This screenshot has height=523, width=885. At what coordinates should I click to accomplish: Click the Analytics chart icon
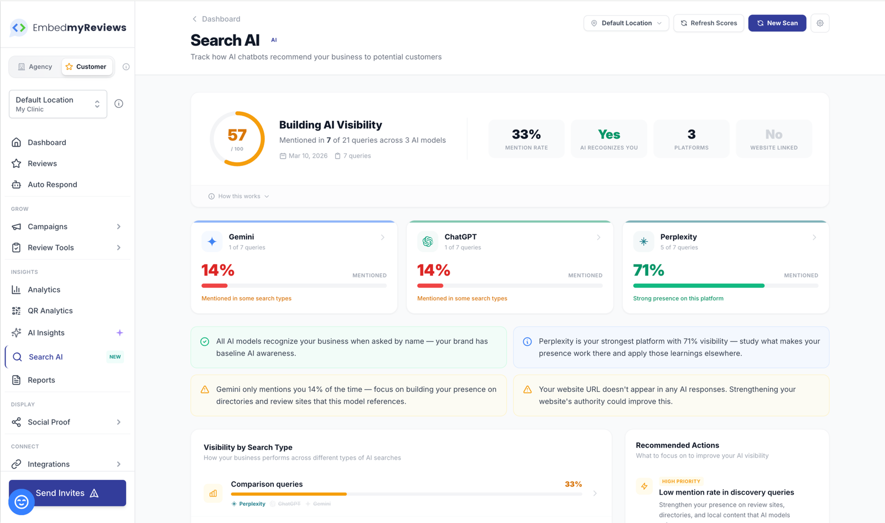coord(17,289)
